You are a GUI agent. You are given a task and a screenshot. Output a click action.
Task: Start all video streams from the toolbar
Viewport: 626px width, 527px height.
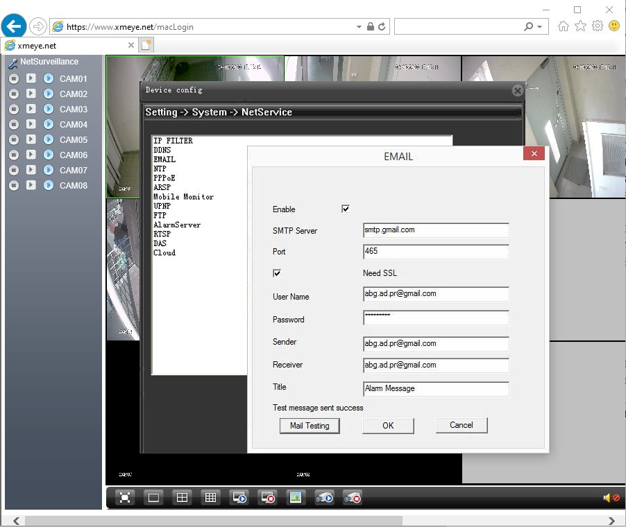point(239,497)
